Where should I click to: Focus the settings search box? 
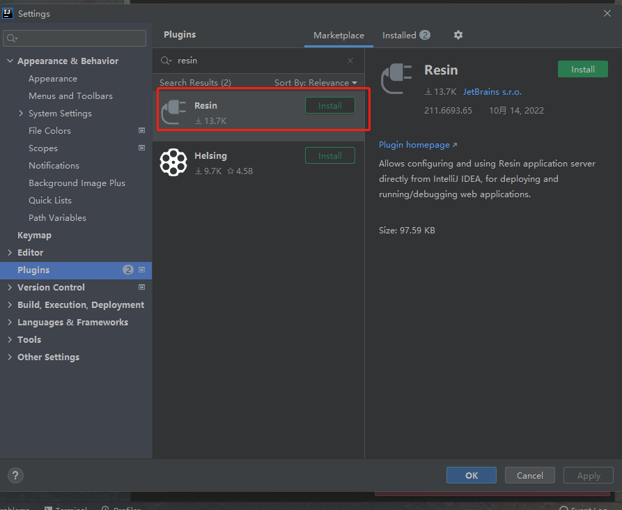pyautogui.click(x=75, y=38)
